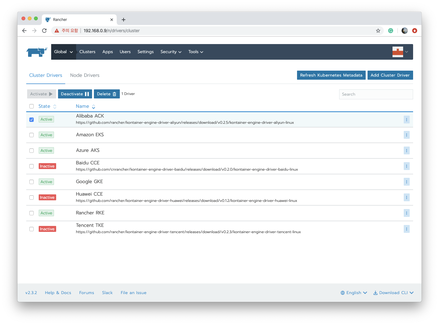439x325 pixels.
Task: Click the Active badge for Google GKE
Action: click(x=46, y=182)
